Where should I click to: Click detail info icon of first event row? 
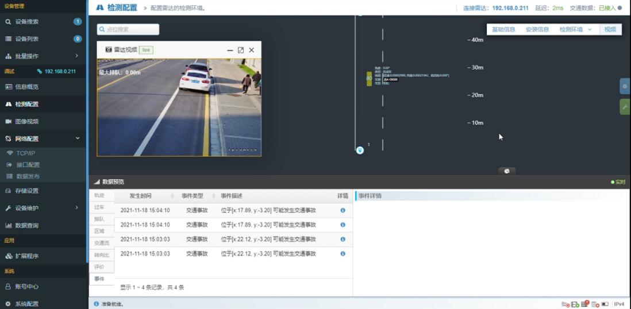click(x=343, y=210)
